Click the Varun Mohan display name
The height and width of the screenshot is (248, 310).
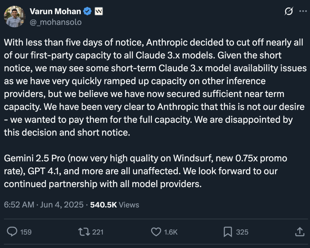pos(55,12)
